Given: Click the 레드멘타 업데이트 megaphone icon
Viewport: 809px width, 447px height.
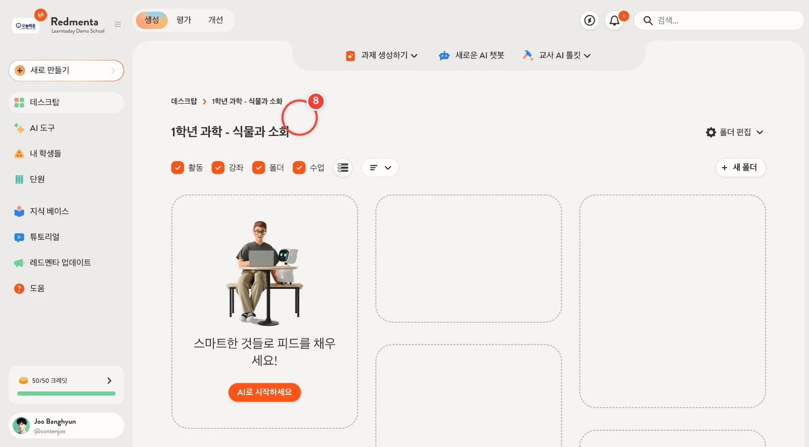Looking at the screenshot, I should coord(19,263).
